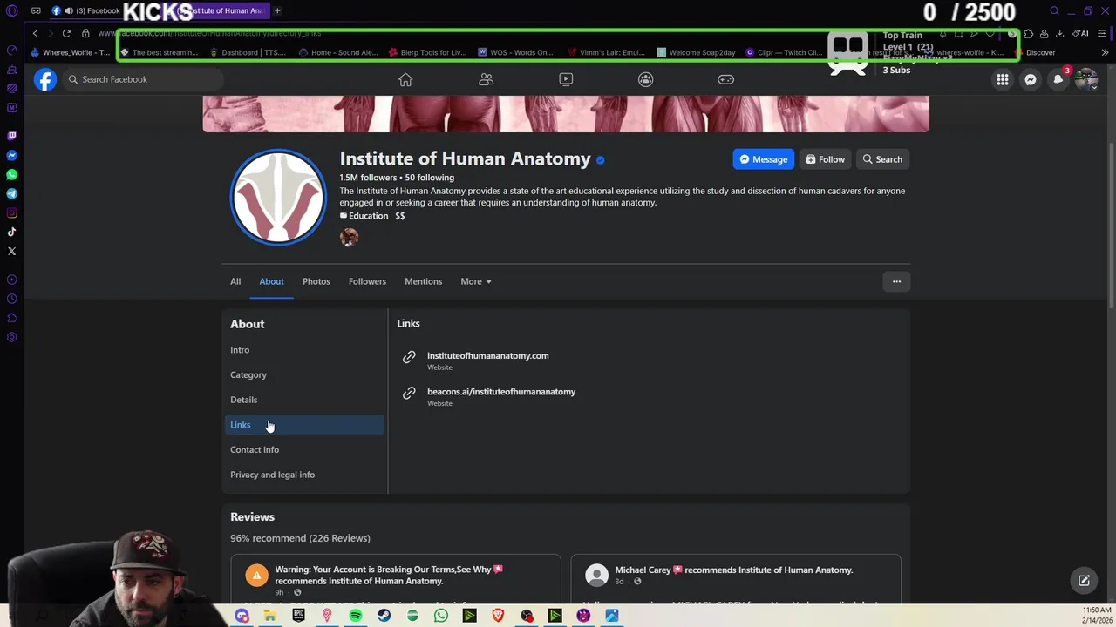
Task: Open the Wheres_Wolfie bookmark
Action: [x=70, y=52]
